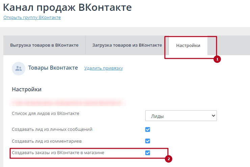Screen dimensions: 250x167
Task: Open the Загрузка товаров из ВКонтакте tab
Action: (127, 45)
